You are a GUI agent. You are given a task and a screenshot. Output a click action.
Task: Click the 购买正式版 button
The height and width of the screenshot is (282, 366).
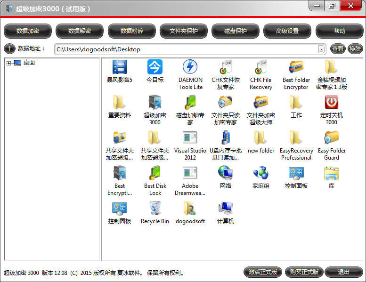(304, 272)
